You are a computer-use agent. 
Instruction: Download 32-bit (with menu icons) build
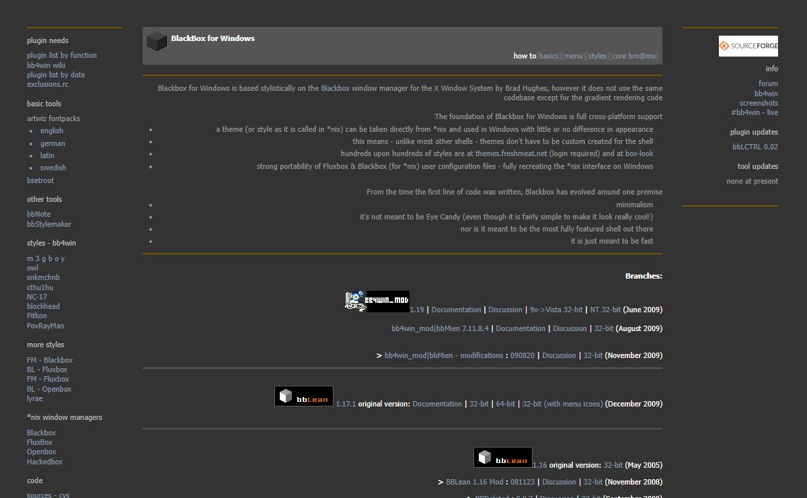[562, 404]
